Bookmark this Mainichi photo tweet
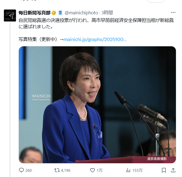The height and width of the screenshot is (177, 182). [x=164, y=170]
